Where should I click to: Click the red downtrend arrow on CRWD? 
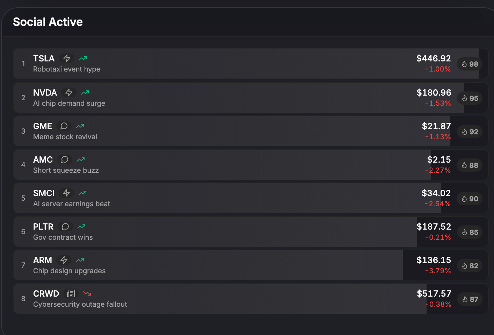[x=87, y=293]
